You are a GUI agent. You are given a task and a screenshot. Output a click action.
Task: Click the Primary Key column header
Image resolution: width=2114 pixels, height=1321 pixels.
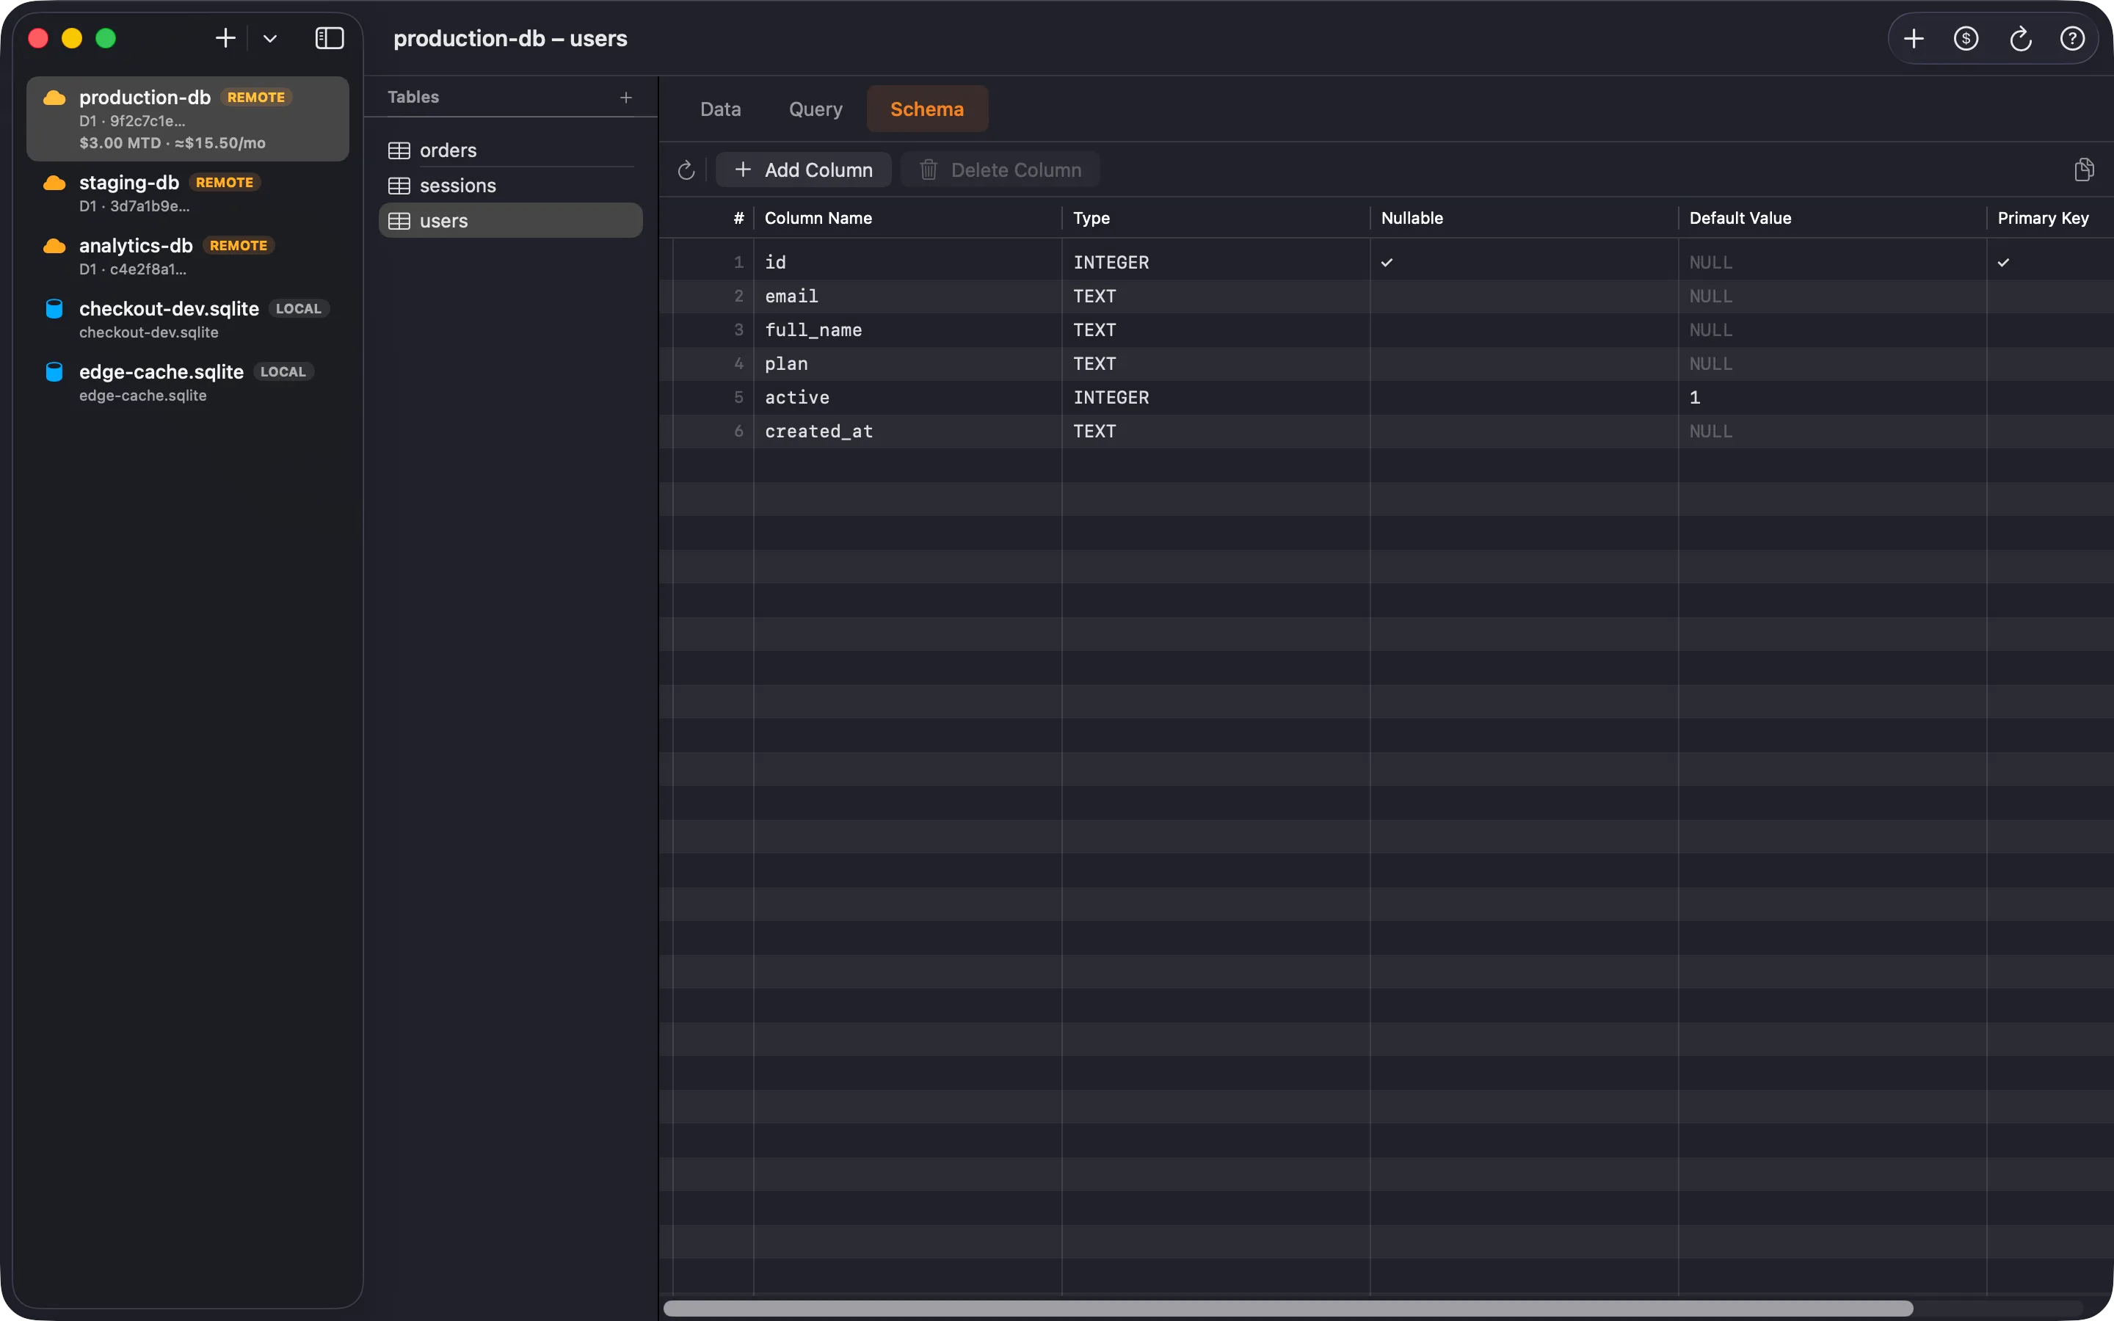pyautogui.click(x=2050, y=219)
